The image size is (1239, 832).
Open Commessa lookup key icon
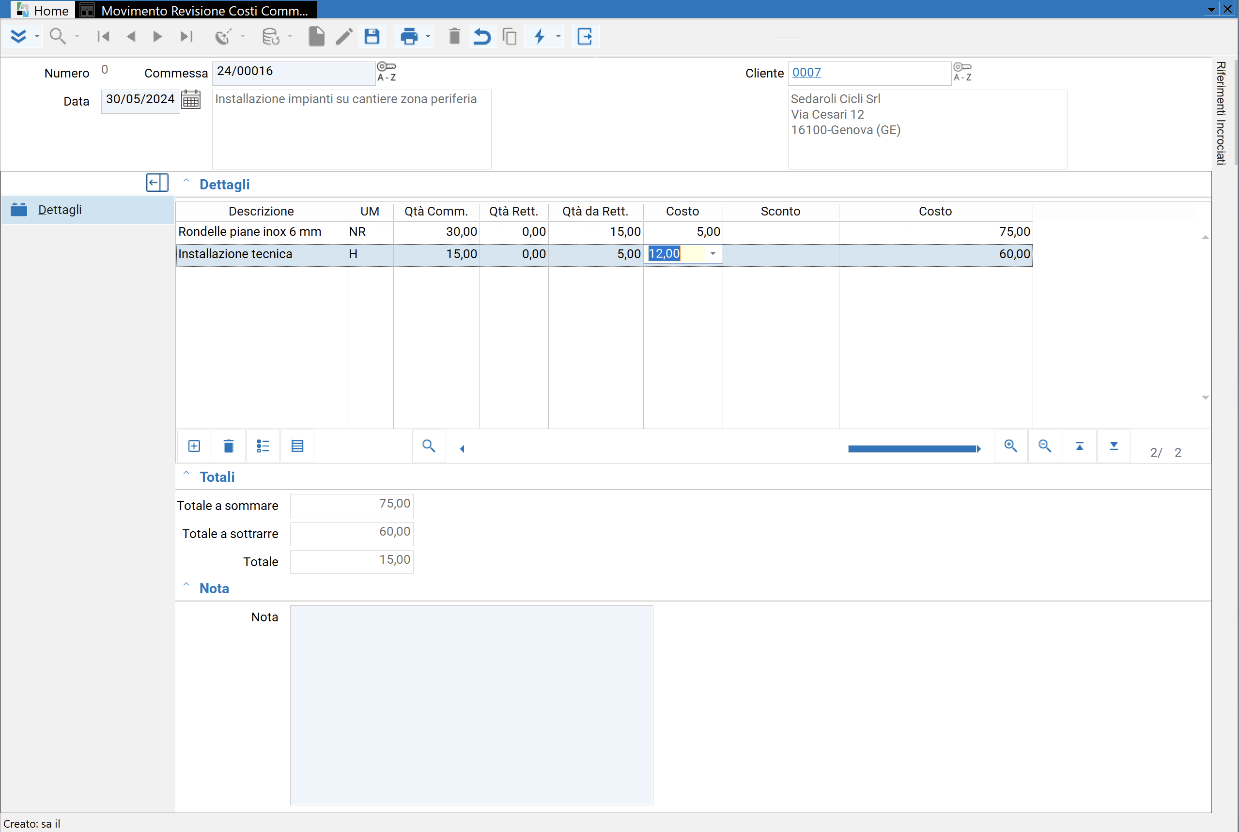tap(387, 71)
